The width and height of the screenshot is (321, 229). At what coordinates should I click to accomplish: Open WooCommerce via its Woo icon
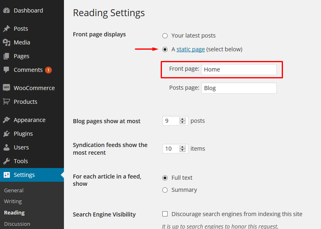click(6, 88)
